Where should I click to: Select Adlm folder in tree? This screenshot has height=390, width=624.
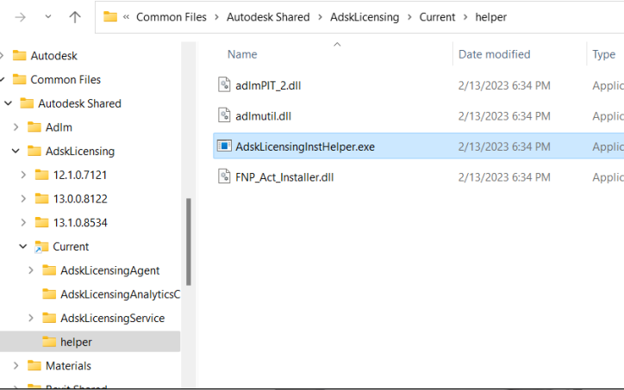point(59,127)
